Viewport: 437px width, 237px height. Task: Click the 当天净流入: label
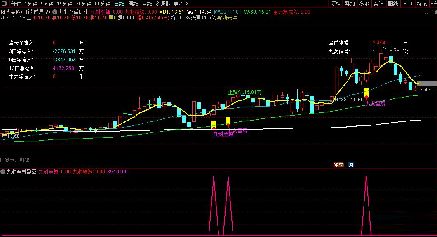(22, 43)
